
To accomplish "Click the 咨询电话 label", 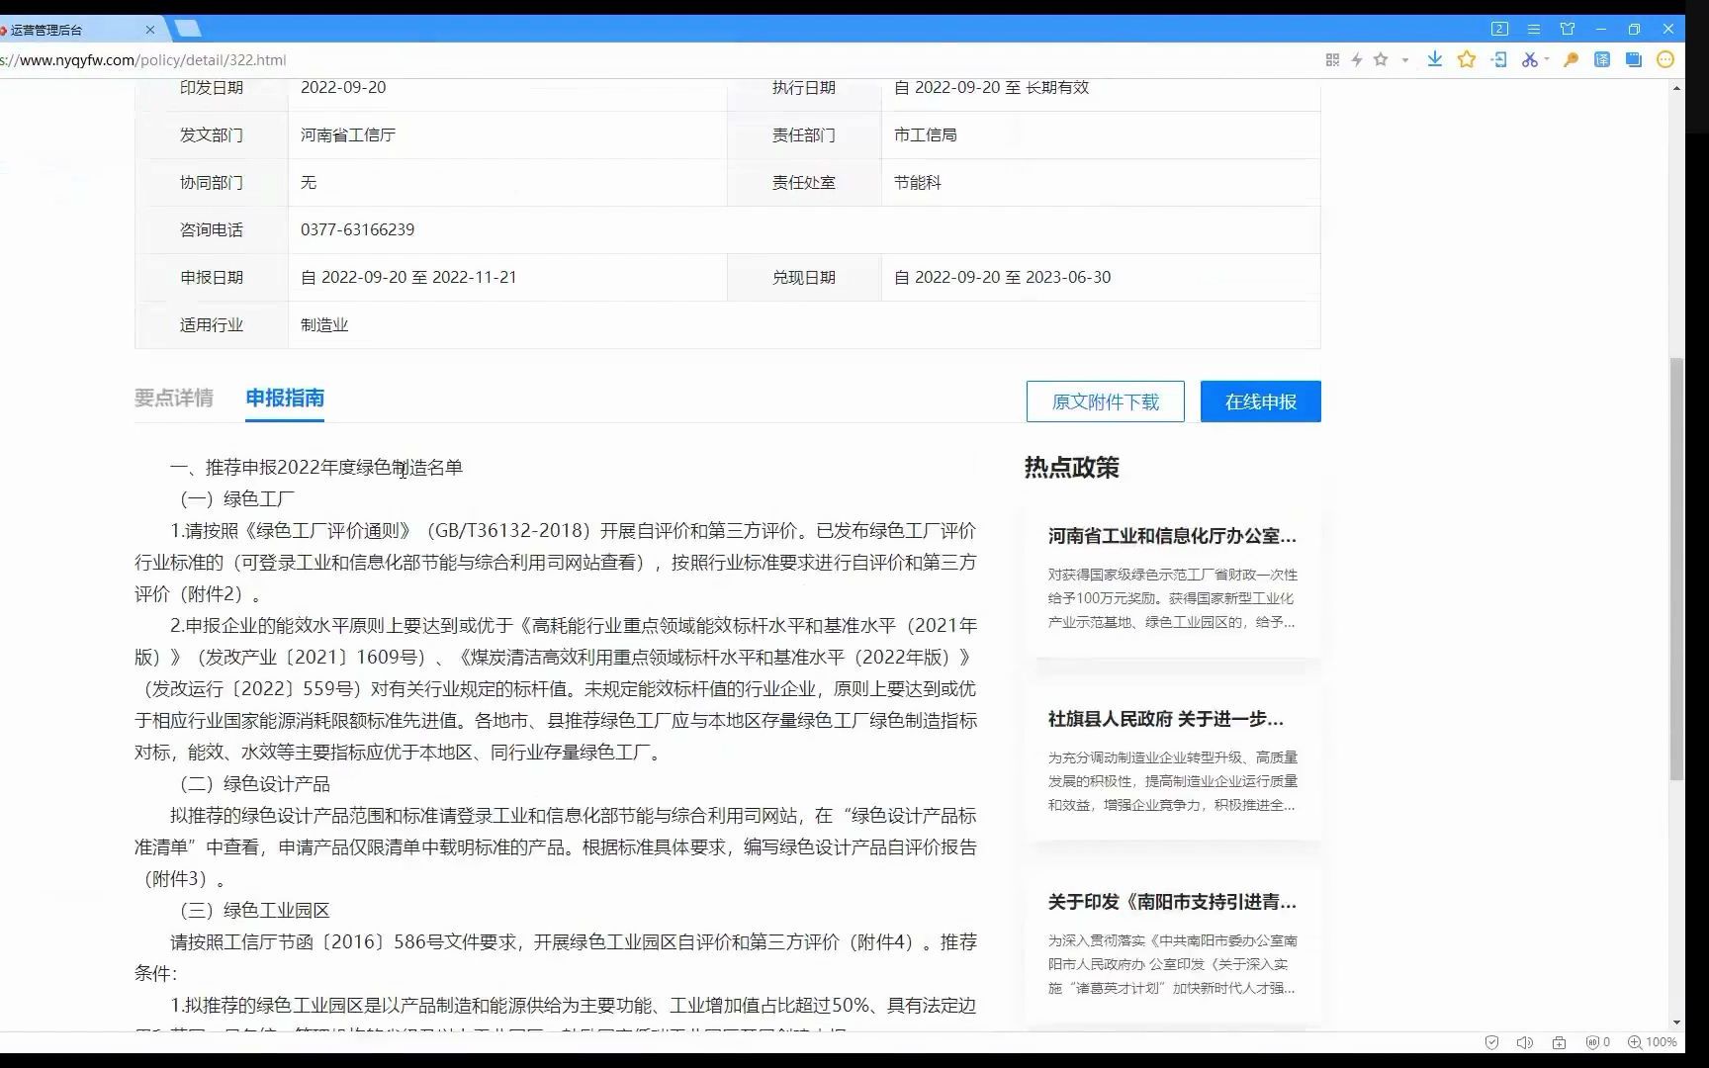I will [212, 229].
